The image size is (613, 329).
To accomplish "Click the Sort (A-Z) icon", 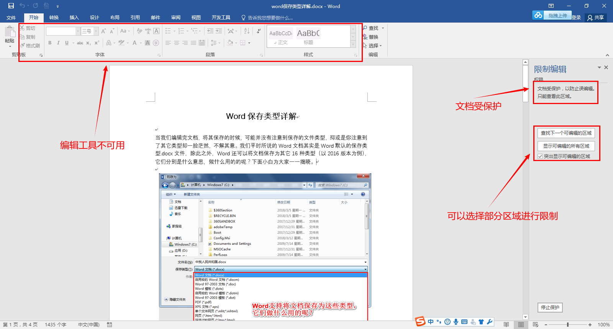I will pos(247,31).
